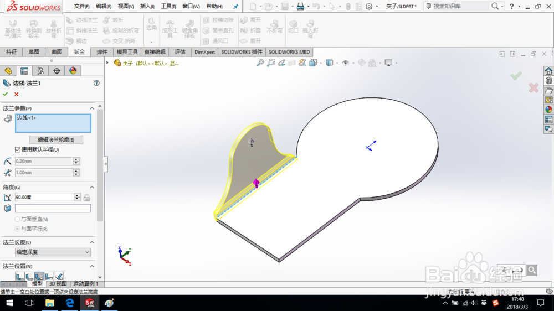Collapse 法兰参数 section
554x311 pixels.
(92, 108)
